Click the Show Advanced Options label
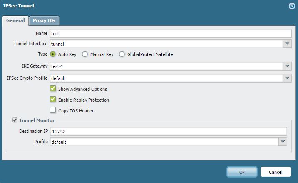298x183 pixels. [x=82, y=89]
